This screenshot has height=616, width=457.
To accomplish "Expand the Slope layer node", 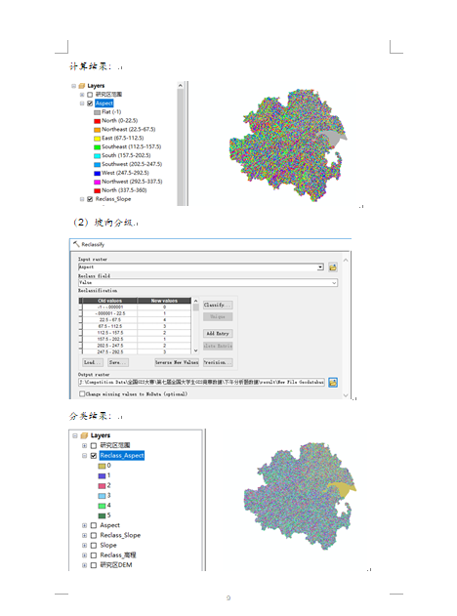I will click(x=85, y=546).
